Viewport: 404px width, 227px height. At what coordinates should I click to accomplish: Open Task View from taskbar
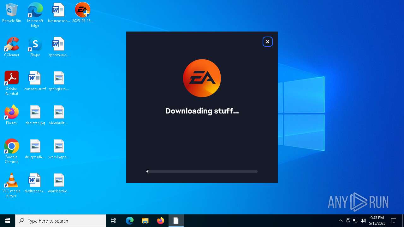coord(114,221)
